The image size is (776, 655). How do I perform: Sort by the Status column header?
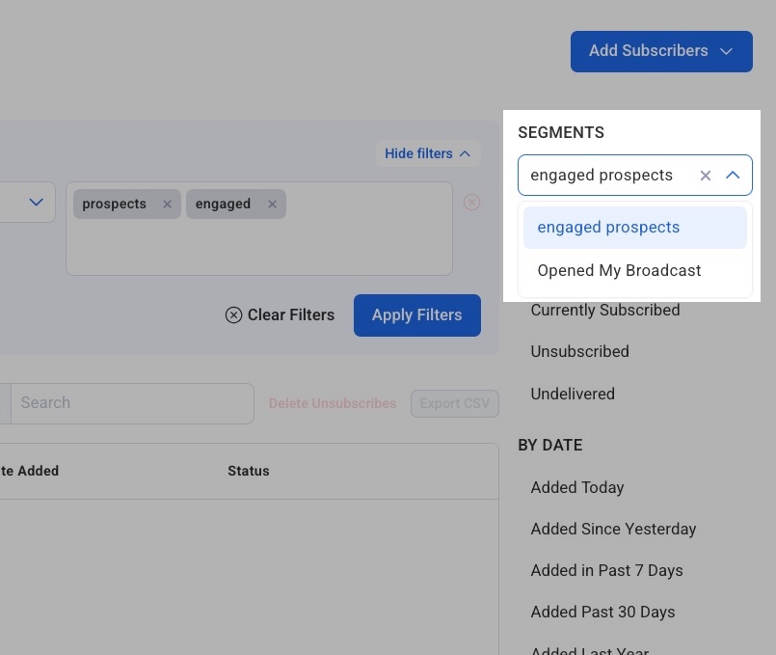point(248,471)
